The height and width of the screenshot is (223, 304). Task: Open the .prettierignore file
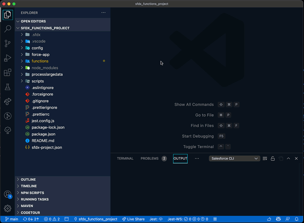pyautogui.click(x=63, y=108)
